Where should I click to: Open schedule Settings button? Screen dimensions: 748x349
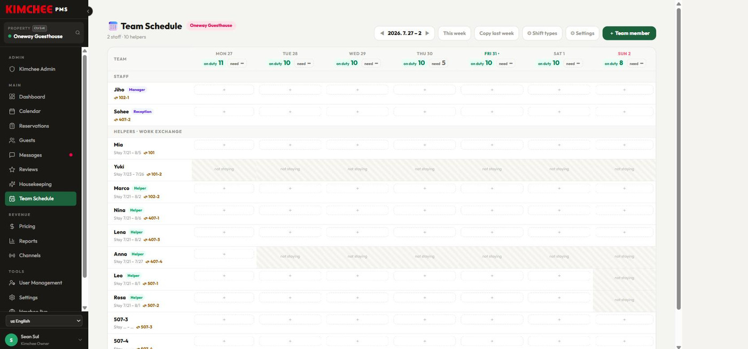tap(582, 33)
